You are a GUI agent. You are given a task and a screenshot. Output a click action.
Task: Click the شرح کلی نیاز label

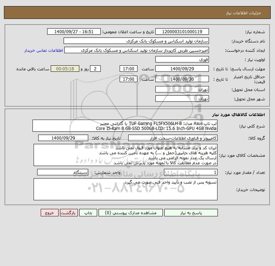(252, 126)
